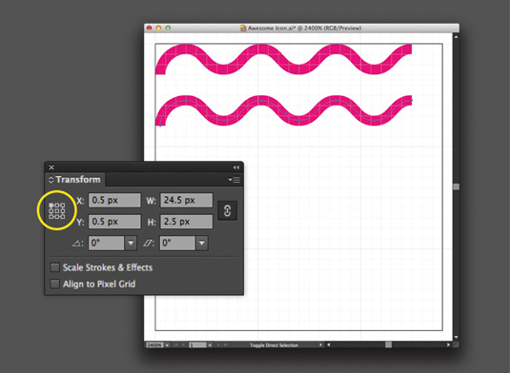Image resolution: width=510 pixels, height=373 pixels.
Task: Toggle constrain width and height proportions link
Action: pyautogui.click(x=227, y=210)
